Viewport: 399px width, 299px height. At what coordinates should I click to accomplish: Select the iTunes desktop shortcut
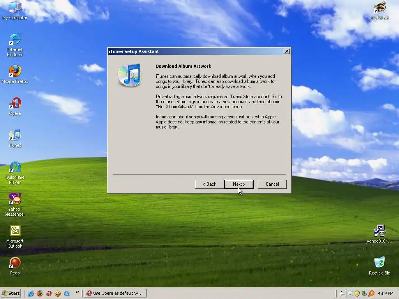(x=15, y=138)
